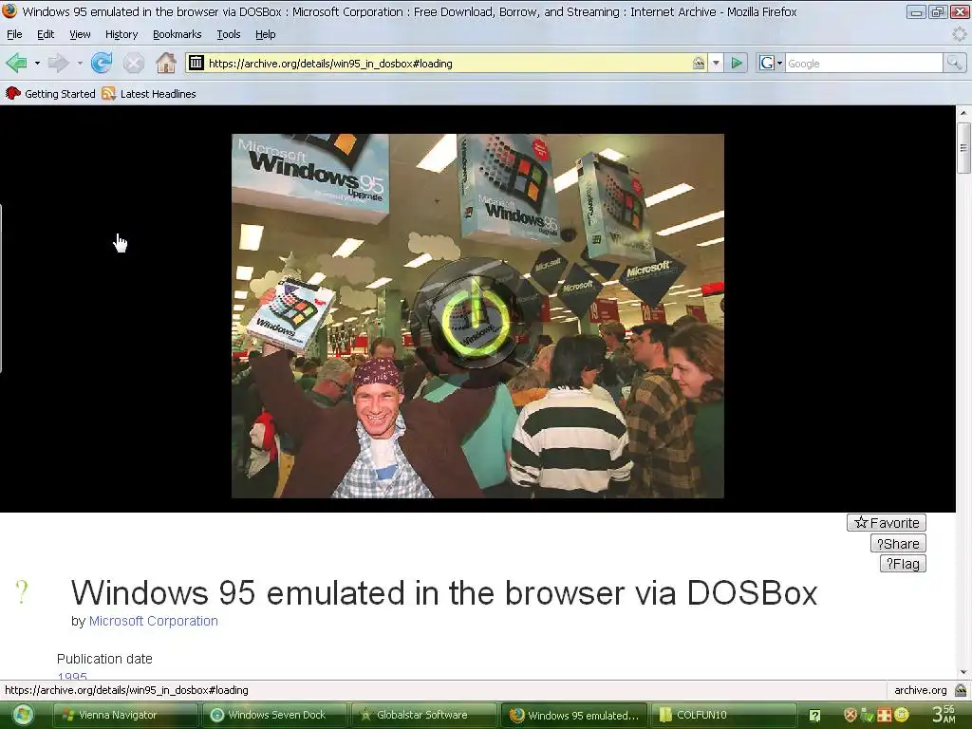Open the Getting Started bookmark
The image size is (972, 729).
50,94
